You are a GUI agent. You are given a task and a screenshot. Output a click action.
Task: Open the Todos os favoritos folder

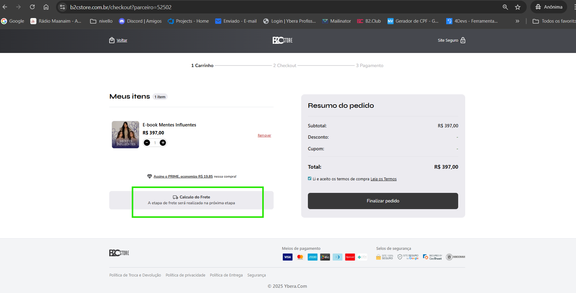pyautogui.click(x=554, y=21)
